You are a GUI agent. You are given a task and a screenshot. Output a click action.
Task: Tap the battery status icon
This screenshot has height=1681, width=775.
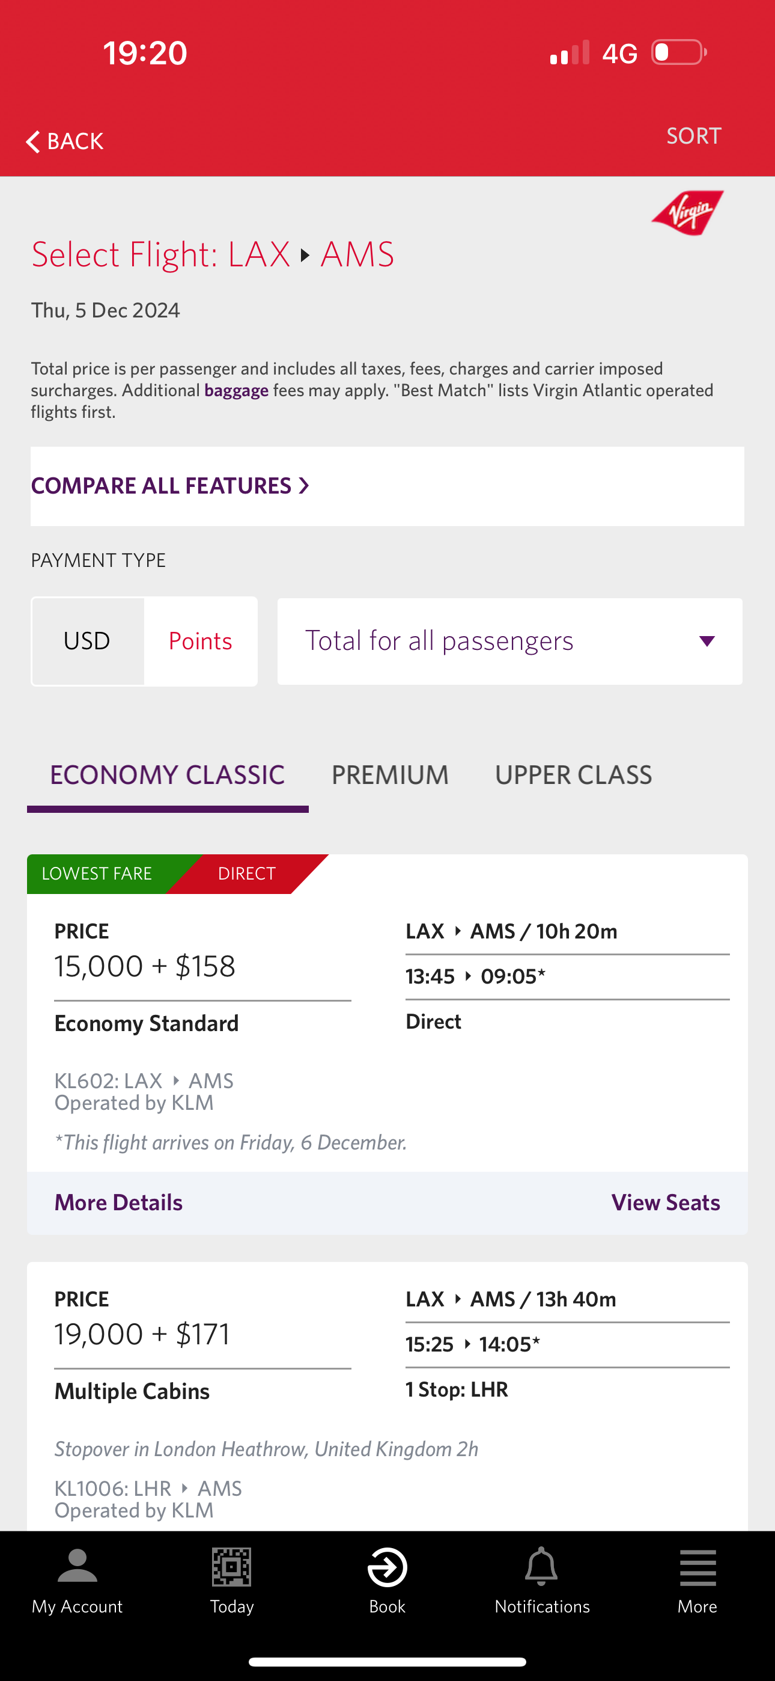click(x=679, y=53)
